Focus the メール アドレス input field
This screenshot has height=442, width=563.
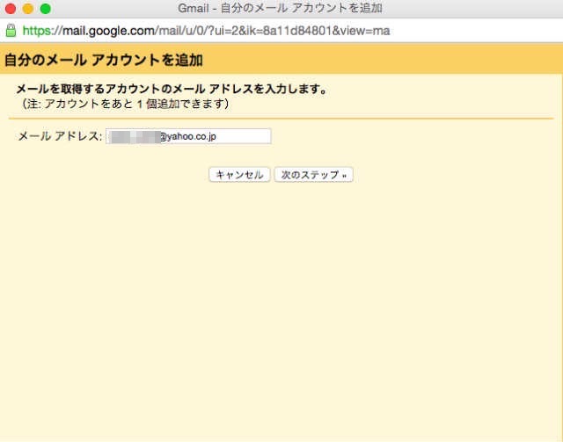[x=188, y=136]
